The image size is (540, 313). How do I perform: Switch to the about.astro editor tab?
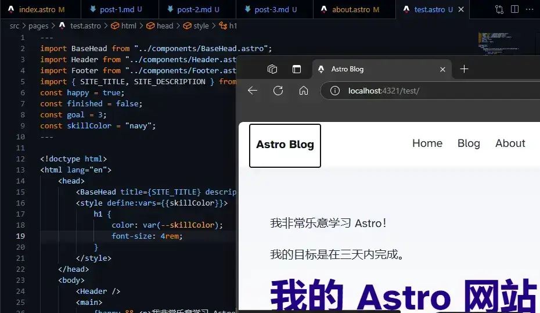[354, 9]
